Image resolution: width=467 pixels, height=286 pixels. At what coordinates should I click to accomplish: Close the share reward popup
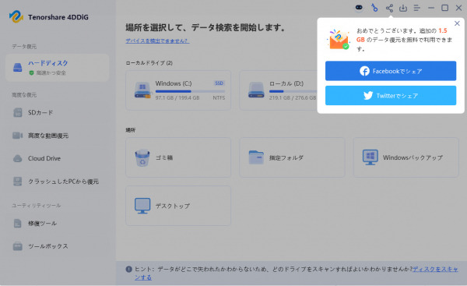(x=457, y=23)
